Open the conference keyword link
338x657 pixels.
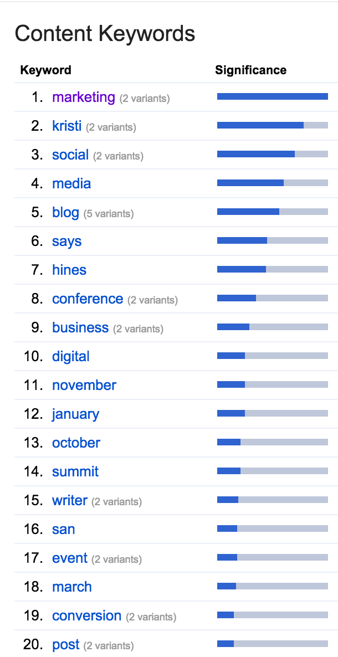(88, 299)
